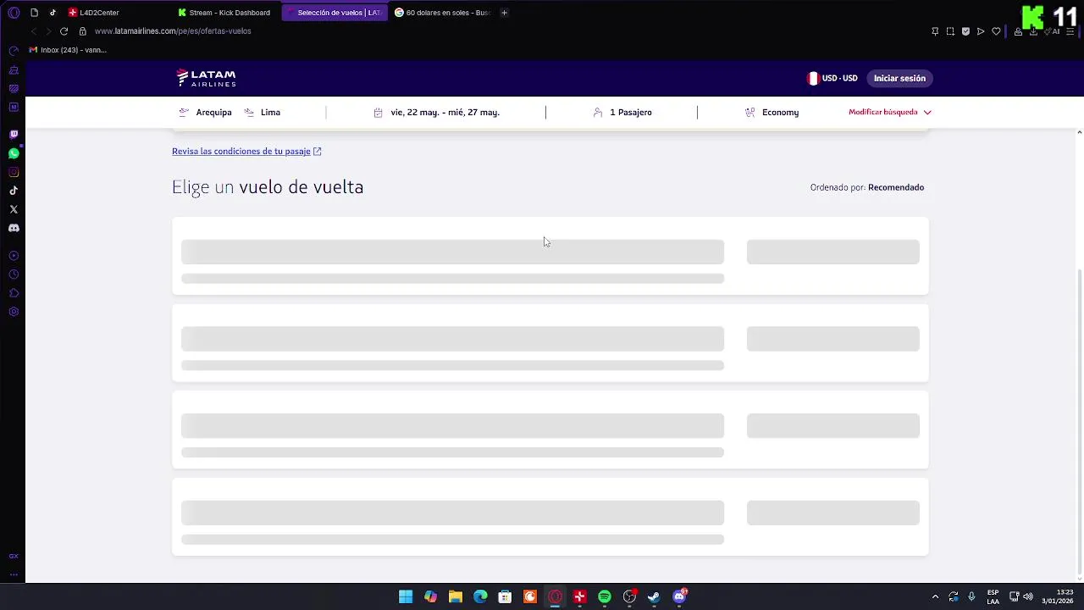Screen dimensions: 1084x610
Task: Click the LATAM Airlines logo
Action: pos(206,78)
